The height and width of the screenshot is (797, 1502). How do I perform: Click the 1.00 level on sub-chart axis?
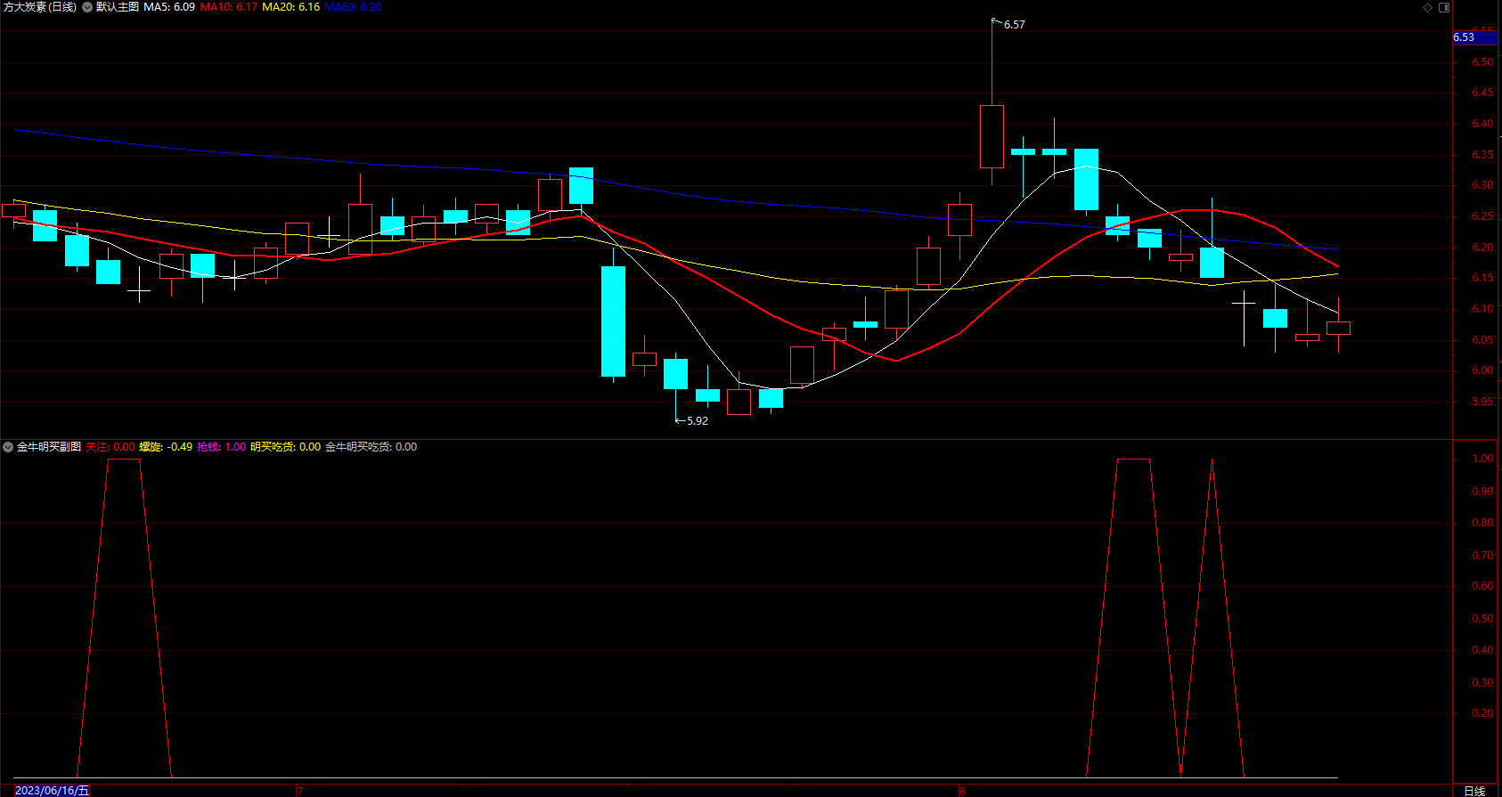point(1482,459)
